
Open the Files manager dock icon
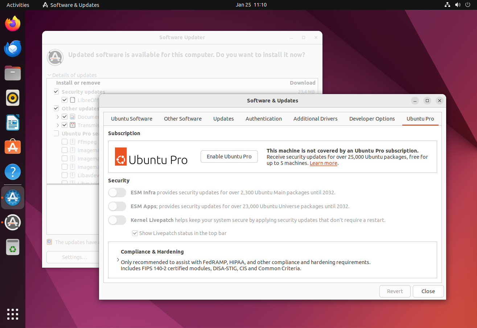(13, 73)
